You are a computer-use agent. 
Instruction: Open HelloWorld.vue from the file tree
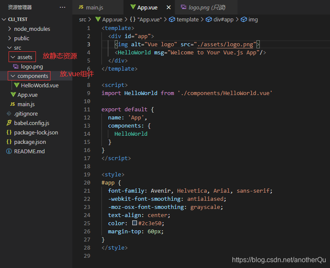[x=39, y=85]
